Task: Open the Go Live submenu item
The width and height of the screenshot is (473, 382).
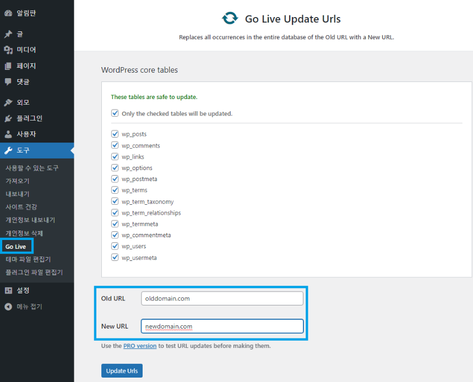Action: pyautogui.click(x=16, y=247)
